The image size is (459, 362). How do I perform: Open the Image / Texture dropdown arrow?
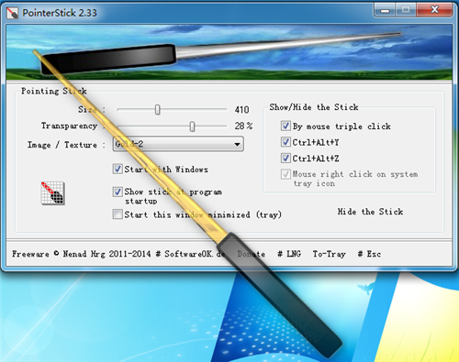tap(237, 144)
